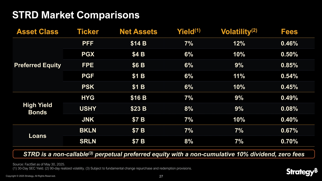Select the SRLN ticker cell

tap(88, 141)
